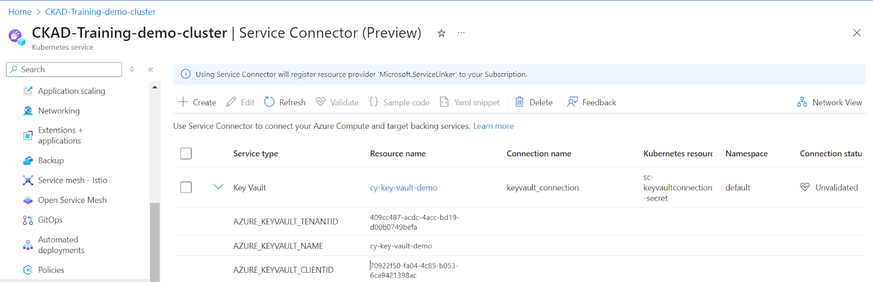The width and height of the screenshot is (873, 282).
Task: Follow the Learn more link
Action: tap(493, 126)
